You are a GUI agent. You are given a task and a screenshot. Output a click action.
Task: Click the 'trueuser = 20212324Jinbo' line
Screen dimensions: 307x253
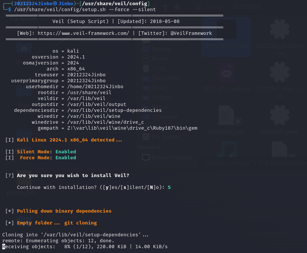point(70,74)
